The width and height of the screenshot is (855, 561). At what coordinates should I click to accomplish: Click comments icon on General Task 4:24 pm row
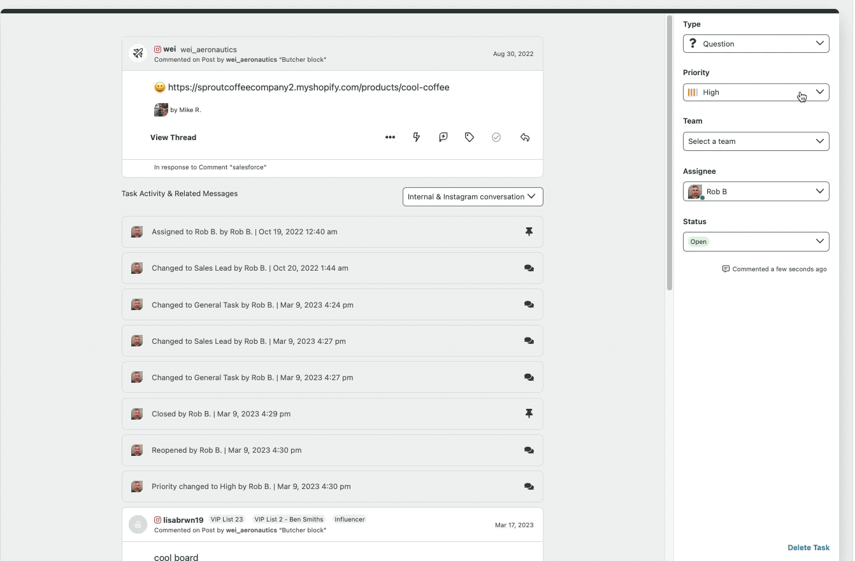click(529, 304)
